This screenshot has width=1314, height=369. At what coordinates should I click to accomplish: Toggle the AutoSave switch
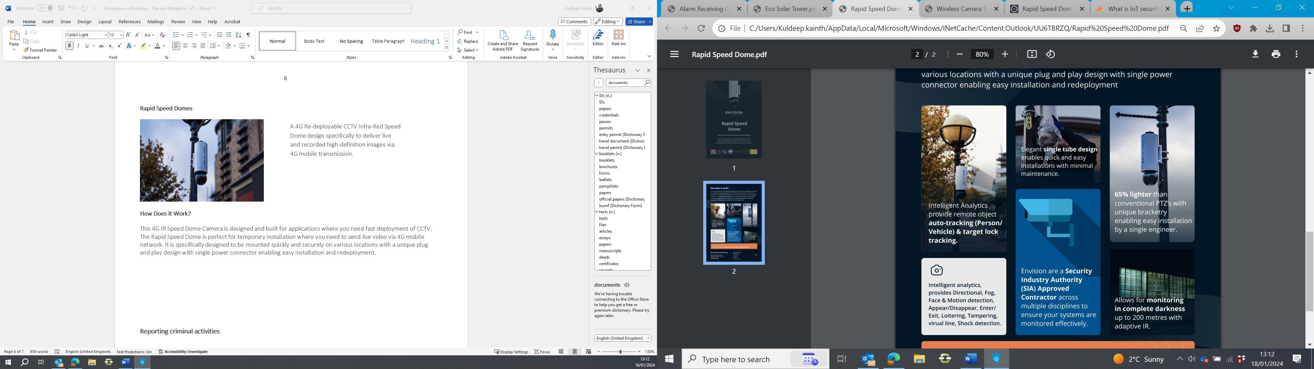(x=45, y=8)
